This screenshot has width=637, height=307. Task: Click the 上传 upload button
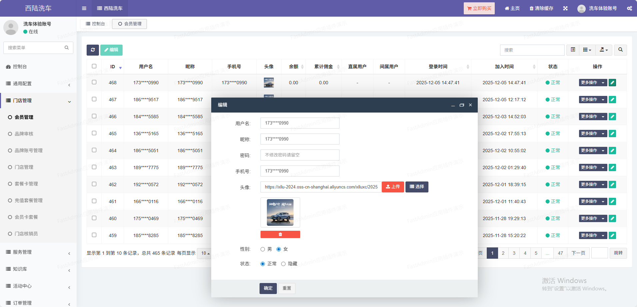[x=393, y=187]
